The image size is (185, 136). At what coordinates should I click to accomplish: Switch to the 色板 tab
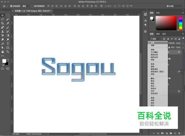click(158, 13)
